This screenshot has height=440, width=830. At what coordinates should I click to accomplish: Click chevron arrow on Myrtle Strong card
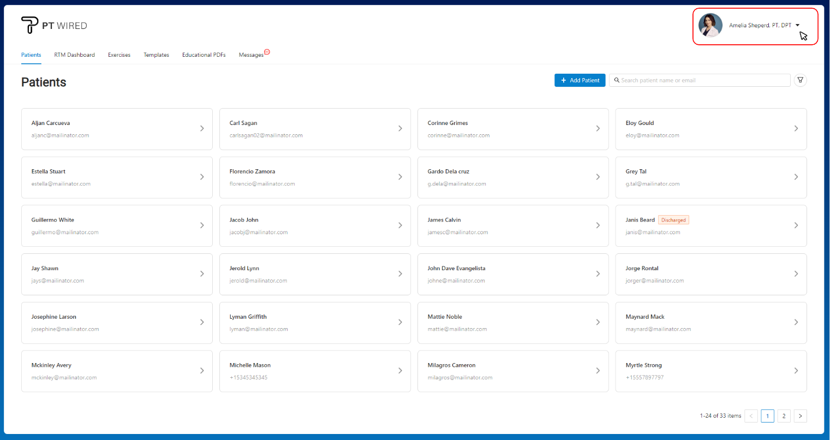pos(796,371)
